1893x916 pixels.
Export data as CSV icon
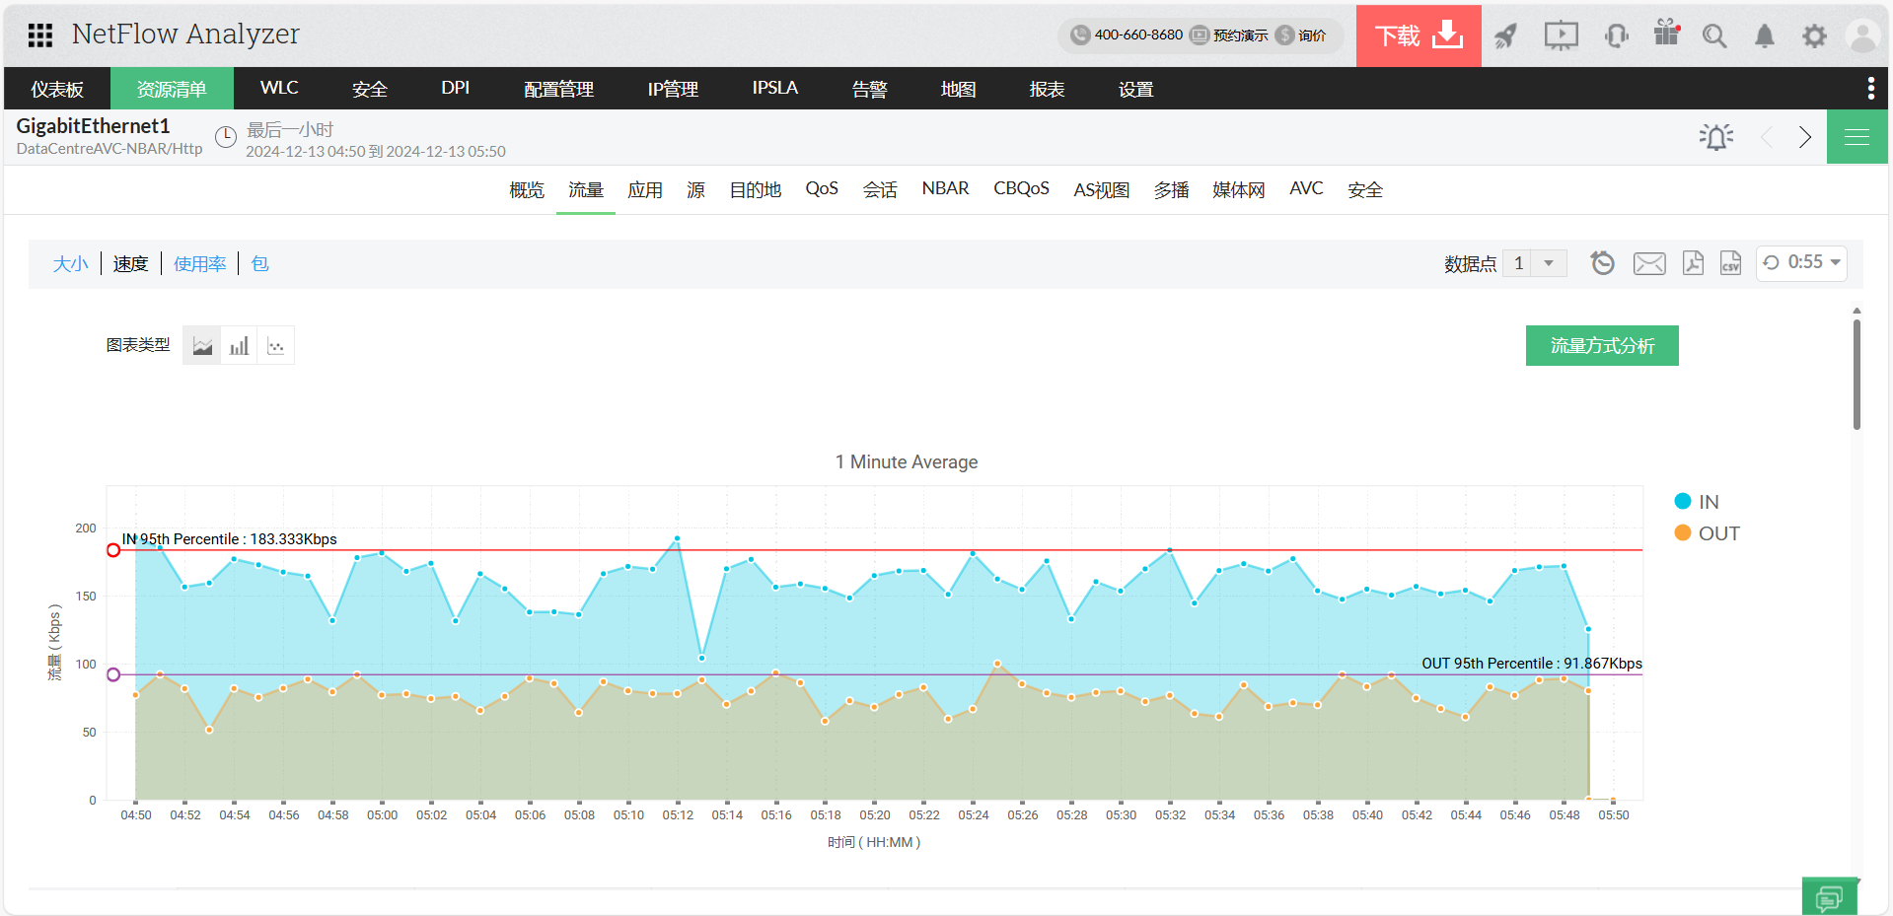(1730, 263)
